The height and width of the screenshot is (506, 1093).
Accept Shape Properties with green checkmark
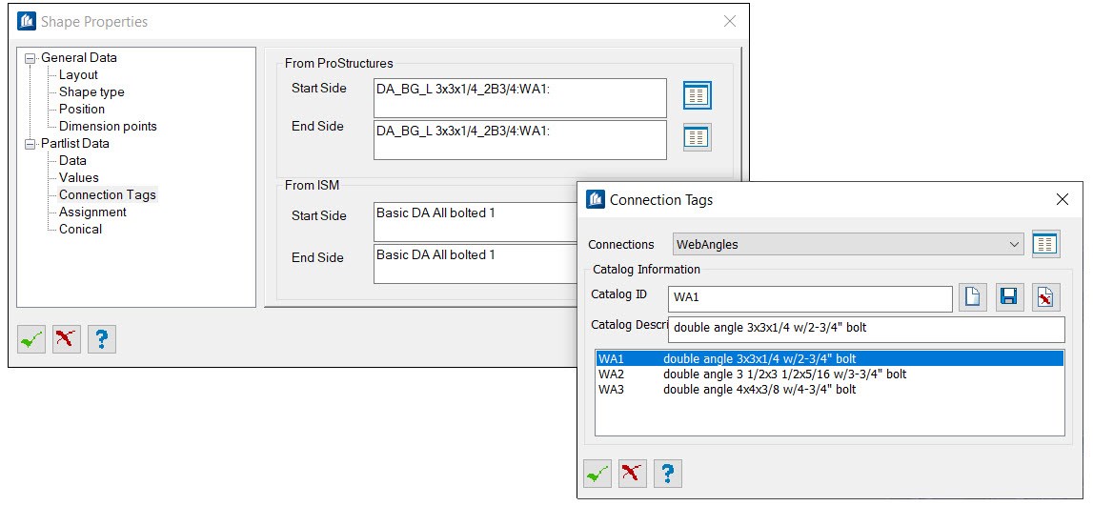click(31, 339)
